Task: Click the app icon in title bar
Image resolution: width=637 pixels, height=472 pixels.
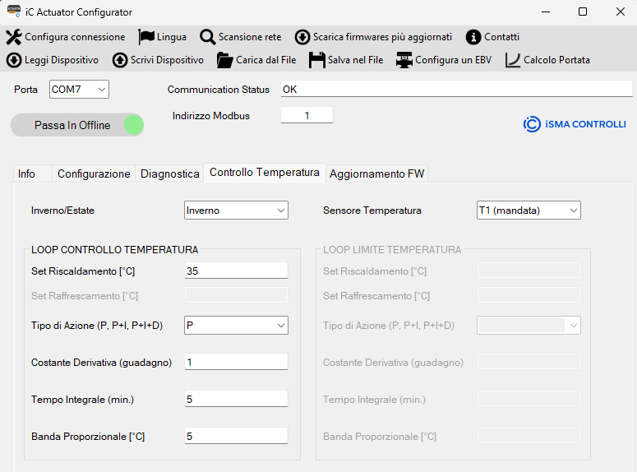Action: coord(14,12)
